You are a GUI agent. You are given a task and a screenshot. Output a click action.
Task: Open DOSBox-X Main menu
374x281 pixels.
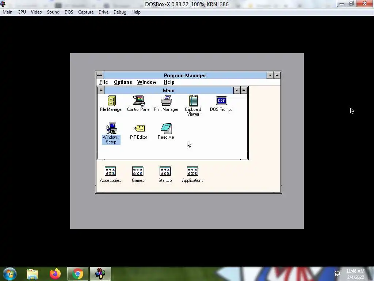[x=7, y=12]
